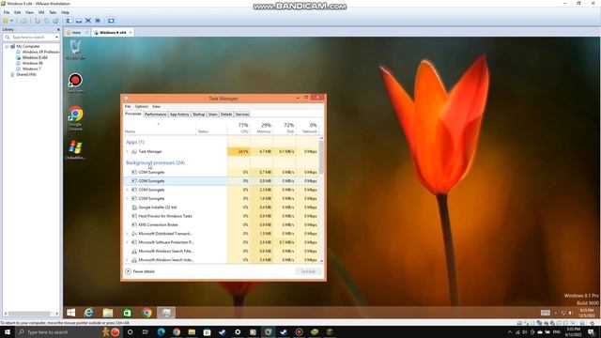Switch to the Services tab
The image size is (601, 338).
[242, 115]
